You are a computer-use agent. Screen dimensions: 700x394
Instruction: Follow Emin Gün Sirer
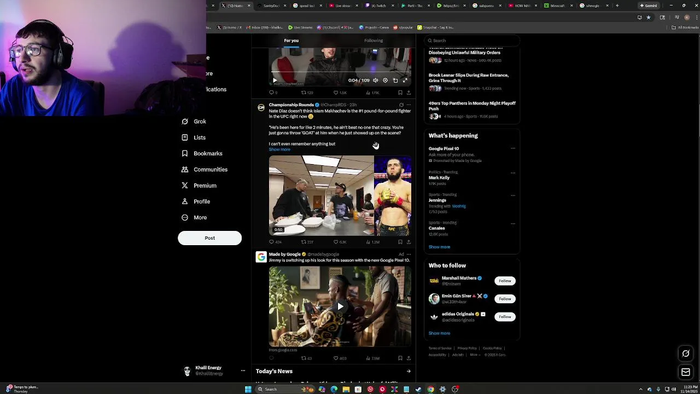[505, 299]
